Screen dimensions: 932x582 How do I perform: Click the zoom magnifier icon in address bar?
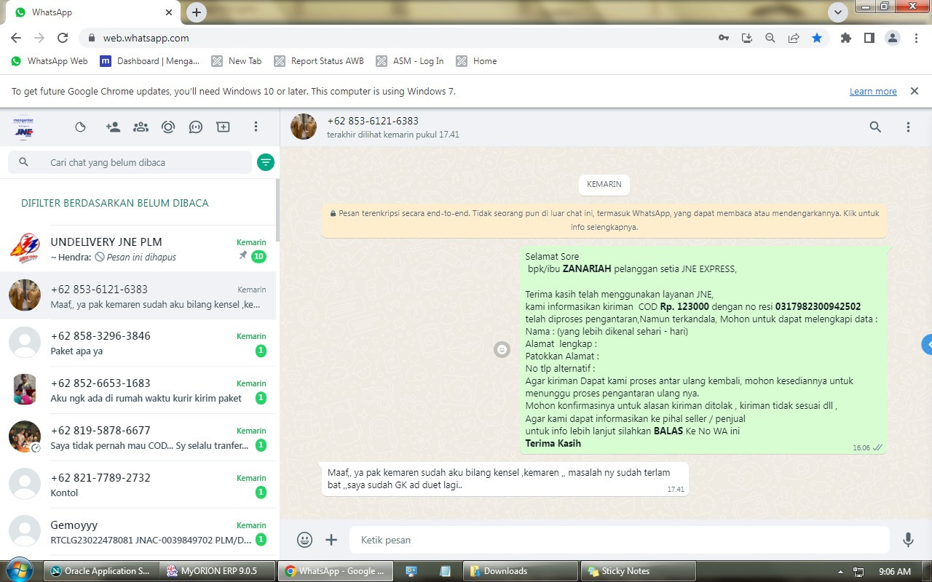click(x=770, y=38)
